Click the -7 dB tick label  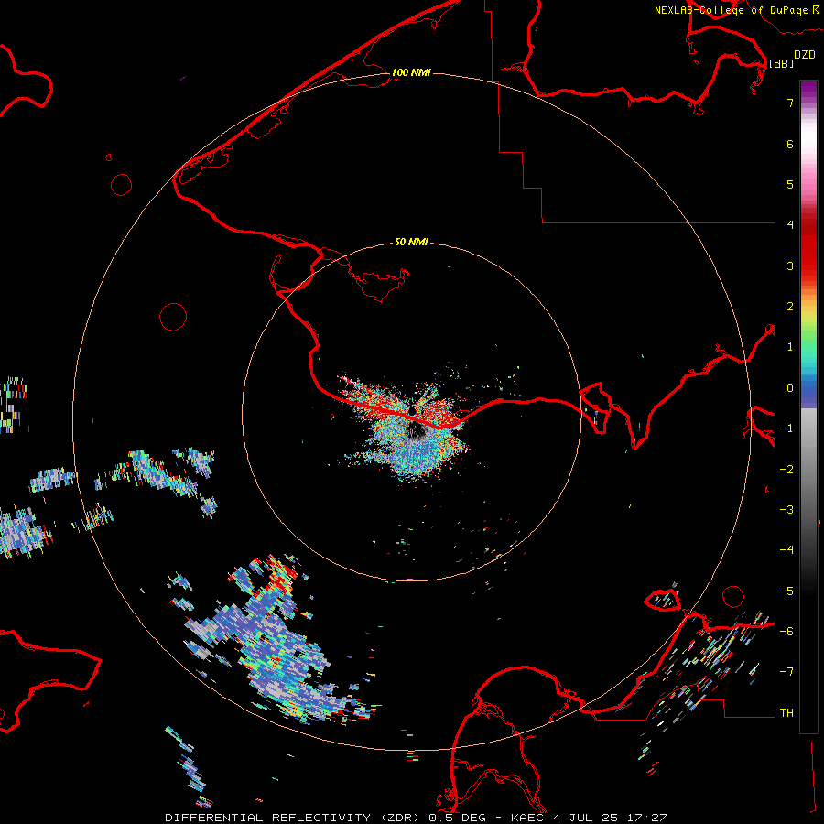click(786, 672)
